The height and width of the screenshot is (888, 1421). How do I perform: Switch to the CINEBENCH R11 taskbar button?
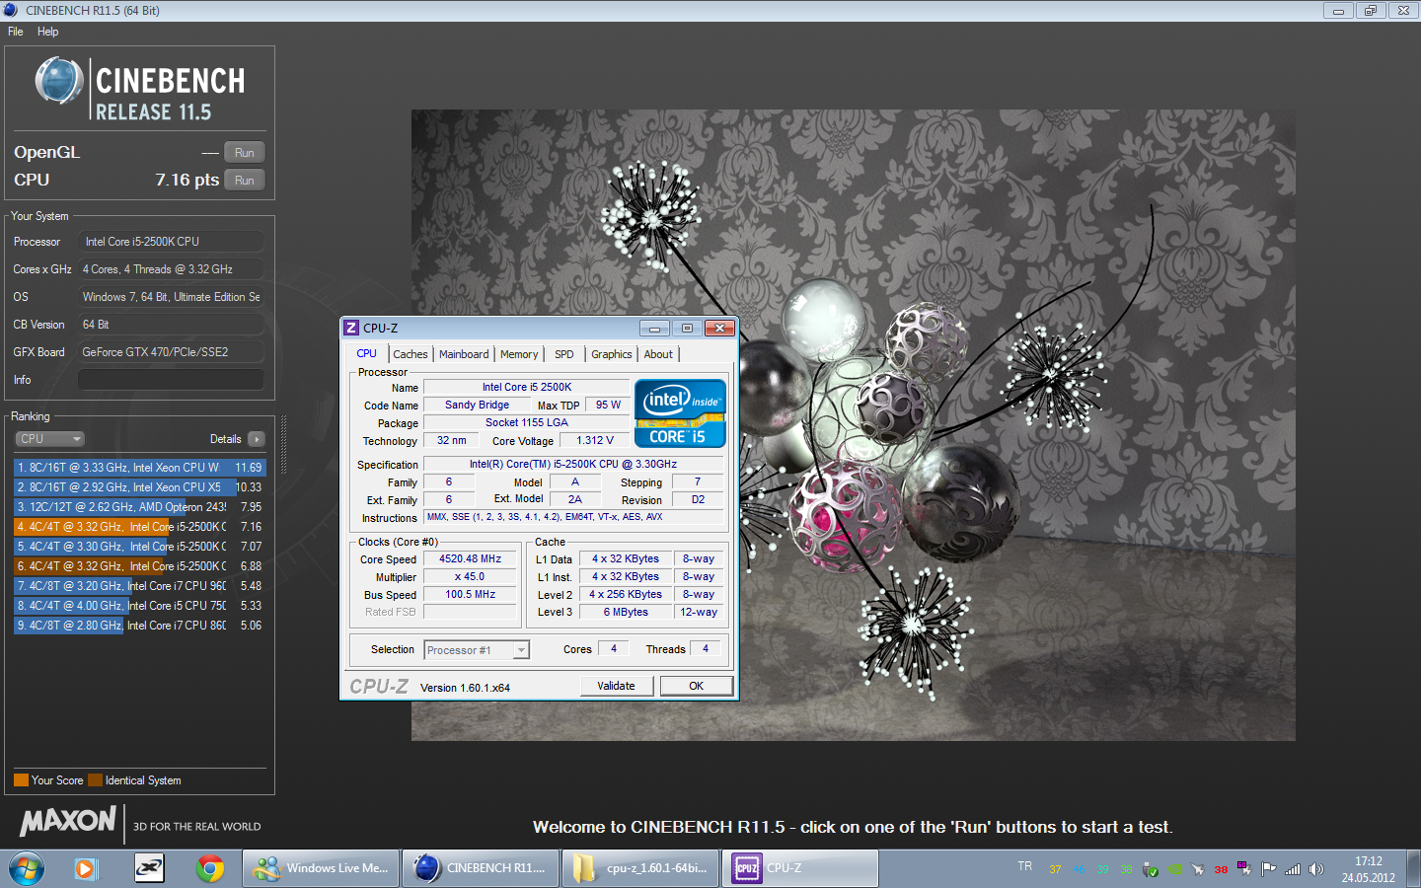tap(482, 868)
